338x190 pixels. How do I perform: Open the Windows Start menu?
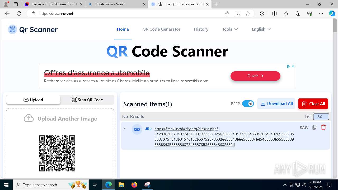6,185
